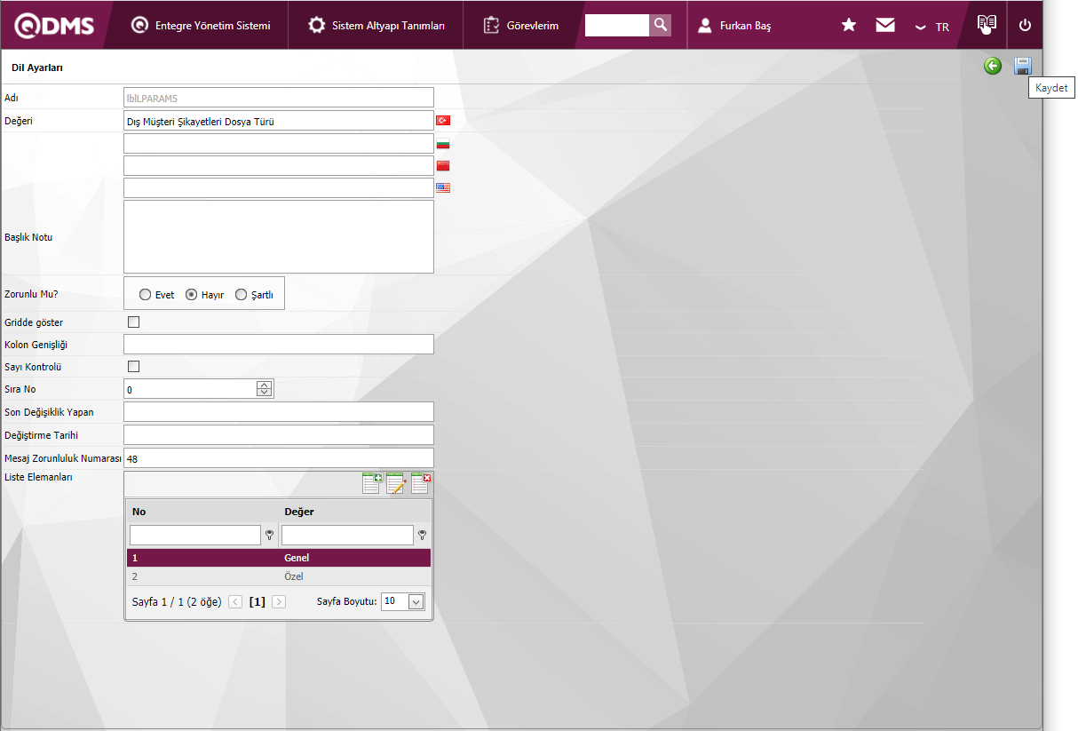1078x731 pixels.
Task: Open favorites star icon
Action: pyautogui.click(x=849, y=25)
